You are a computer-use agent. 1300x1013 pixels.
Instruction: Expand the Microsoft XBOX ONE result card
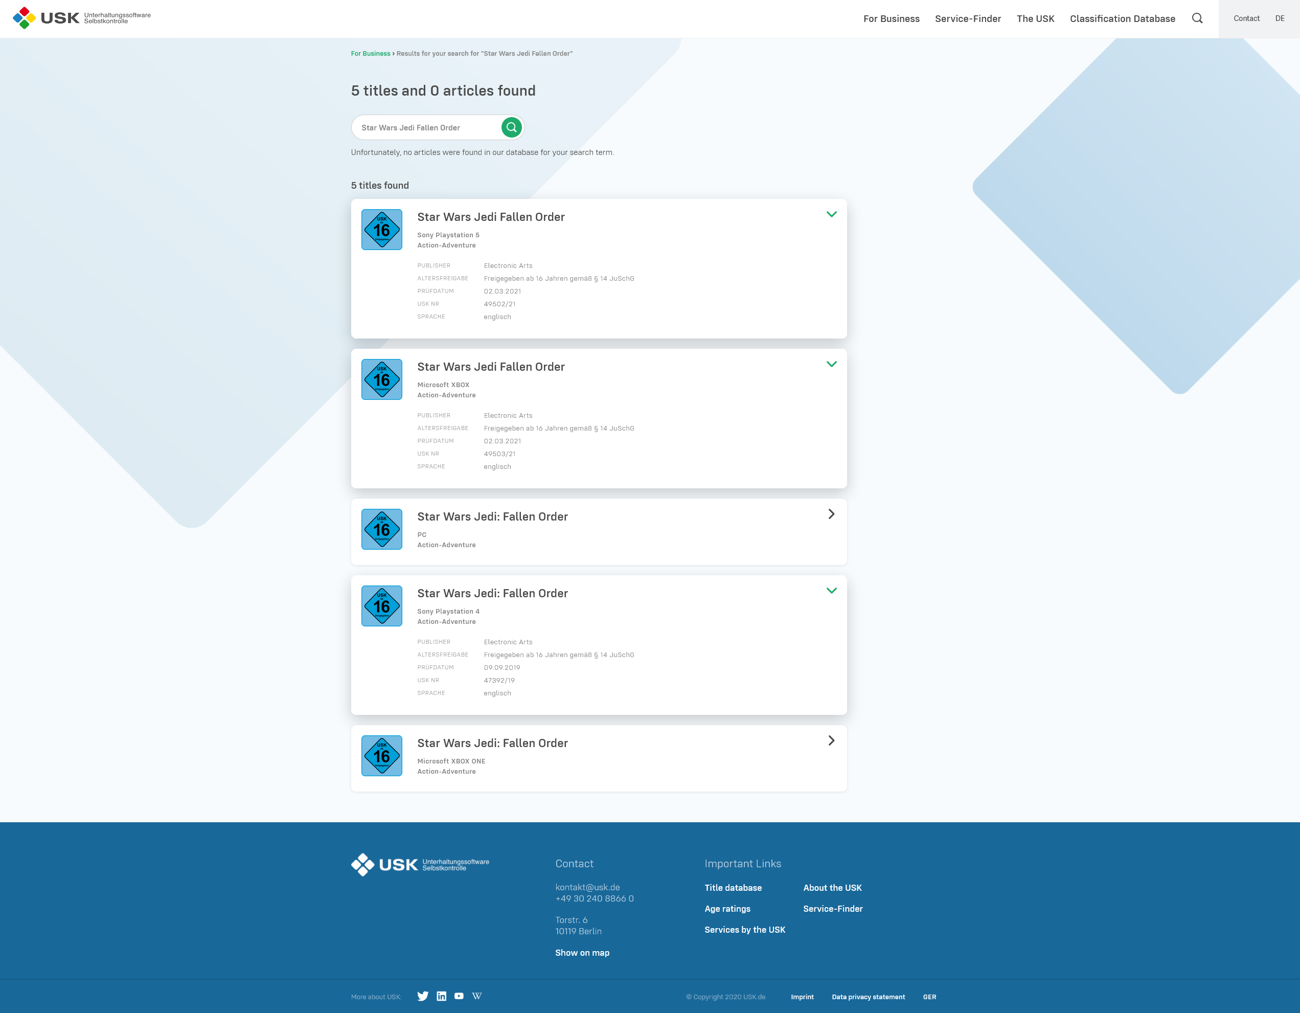832,740
